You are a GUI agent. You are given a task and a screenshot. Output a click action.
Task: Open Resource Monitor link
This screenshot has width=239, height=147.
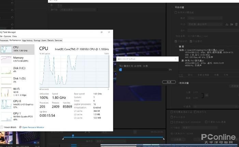[33, 127]
